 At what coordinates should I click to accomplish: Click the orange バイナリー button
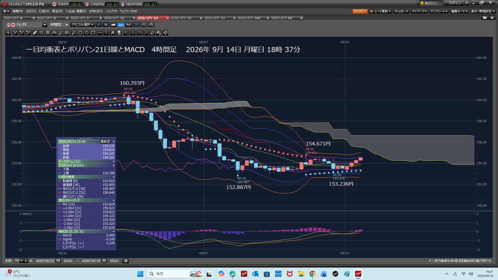[360, 11]
